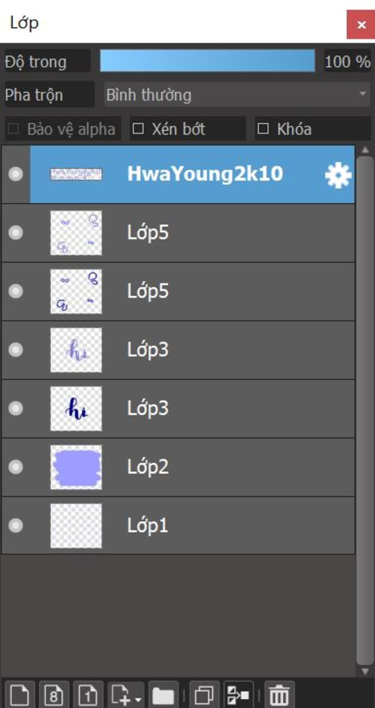The width and height of the screenshot is (375, 708).
Task: Duplicate the selected layer
Action: 204,694
